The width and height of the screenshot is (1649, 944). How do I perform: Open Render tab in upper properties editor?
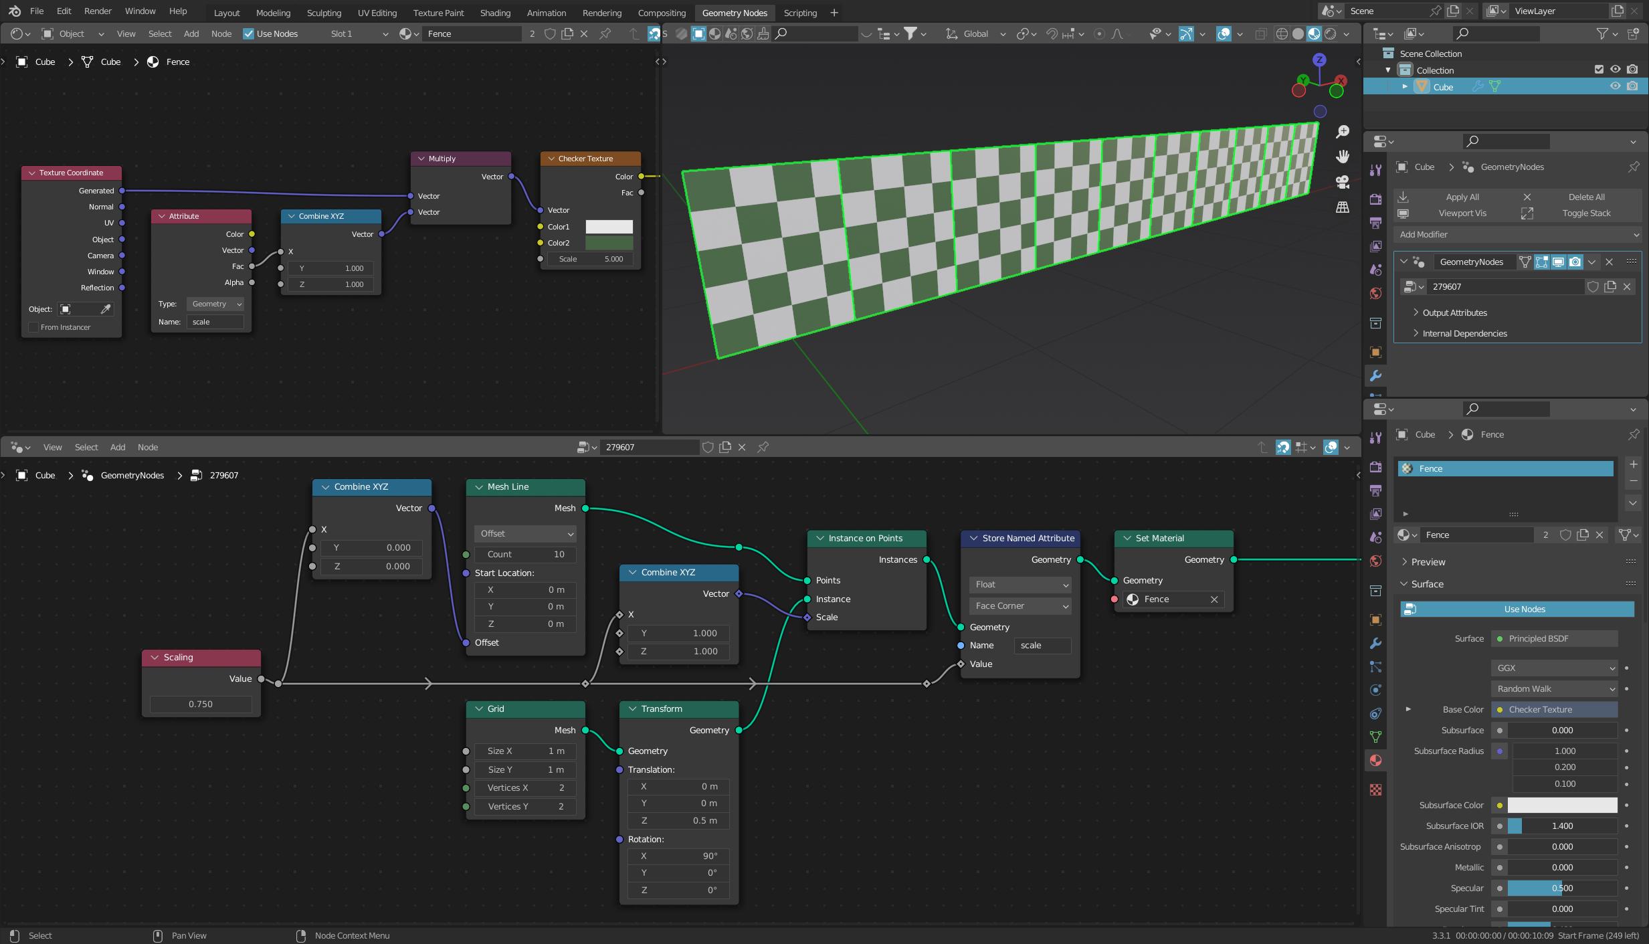[x=1375, y=199]
